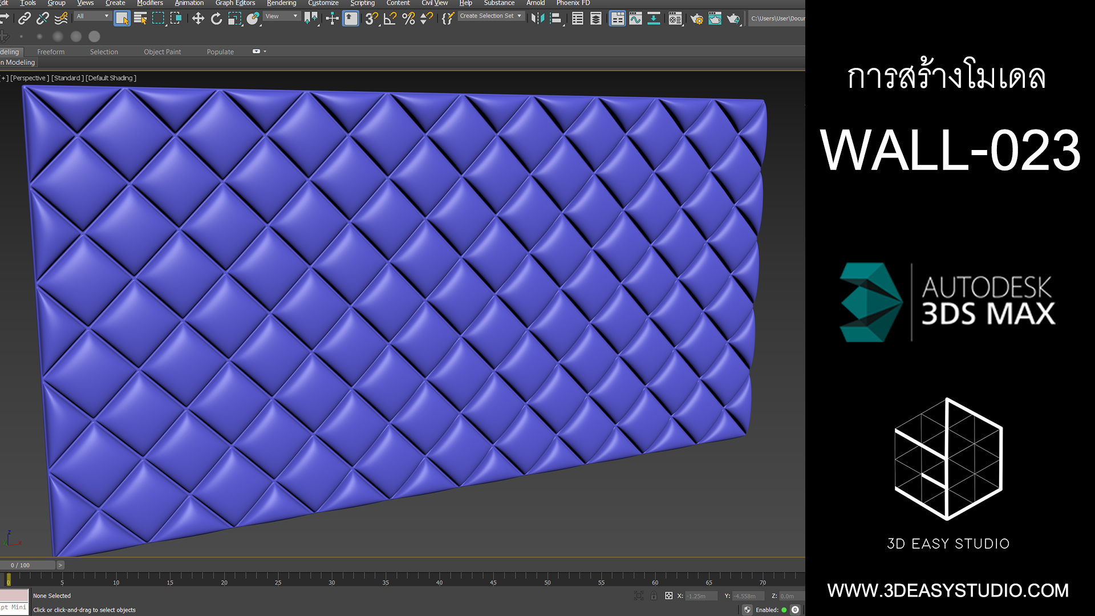
Task: Activate the Rotate tool
Action: click(216, 19)
